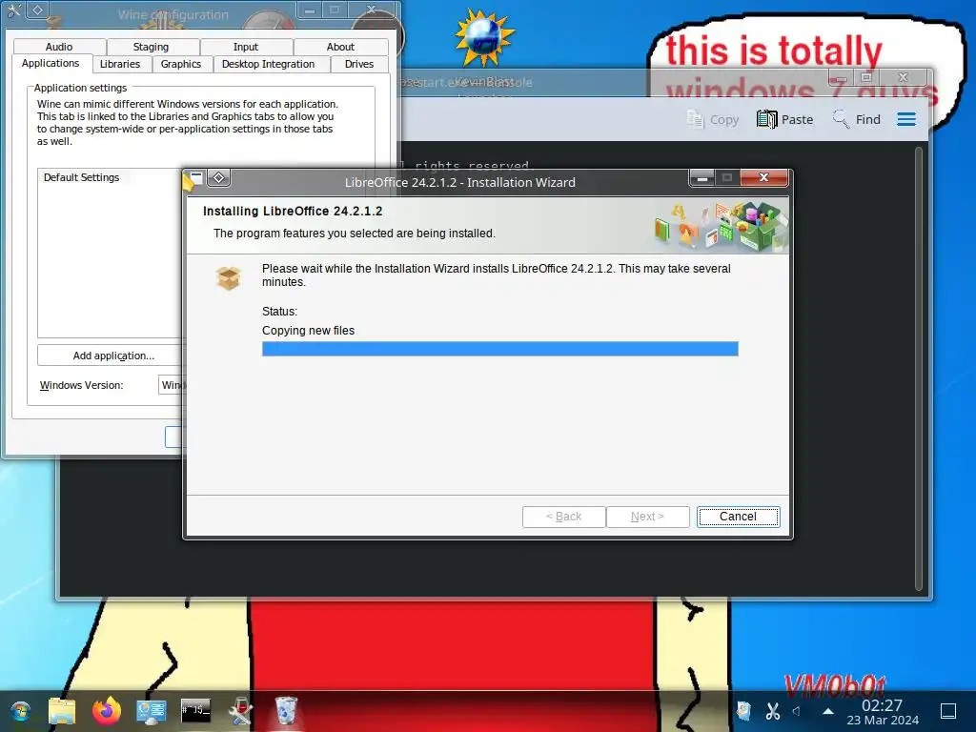The height and width of the screenshot is (732, 976).
Task: Minimize the LibreOffice Installation Wizard
Action: click(x=702, y=178)
